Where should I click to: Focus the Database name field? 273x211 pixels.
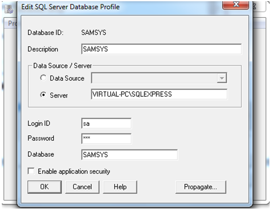click(129, 155)
